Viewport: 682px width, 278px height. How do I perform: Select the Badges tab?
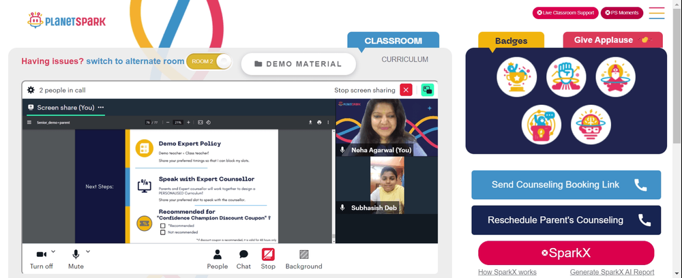511,40
